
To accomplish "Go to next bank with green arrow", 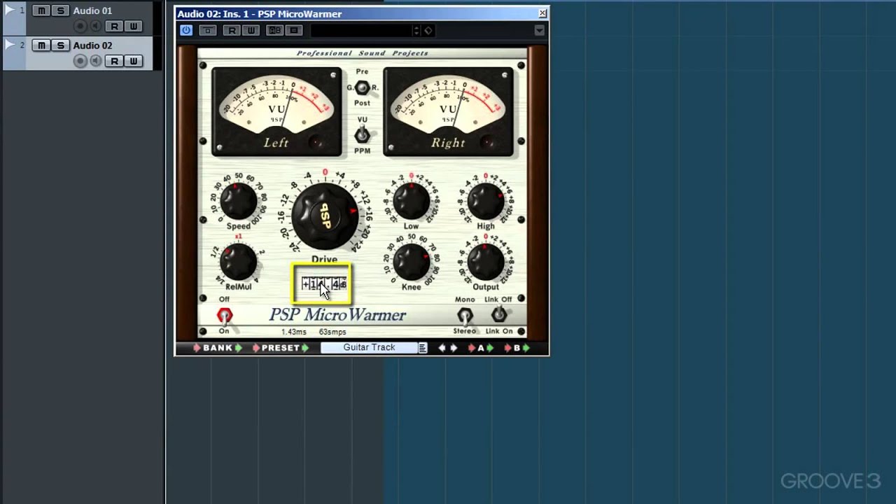I will tap(238, 348).
